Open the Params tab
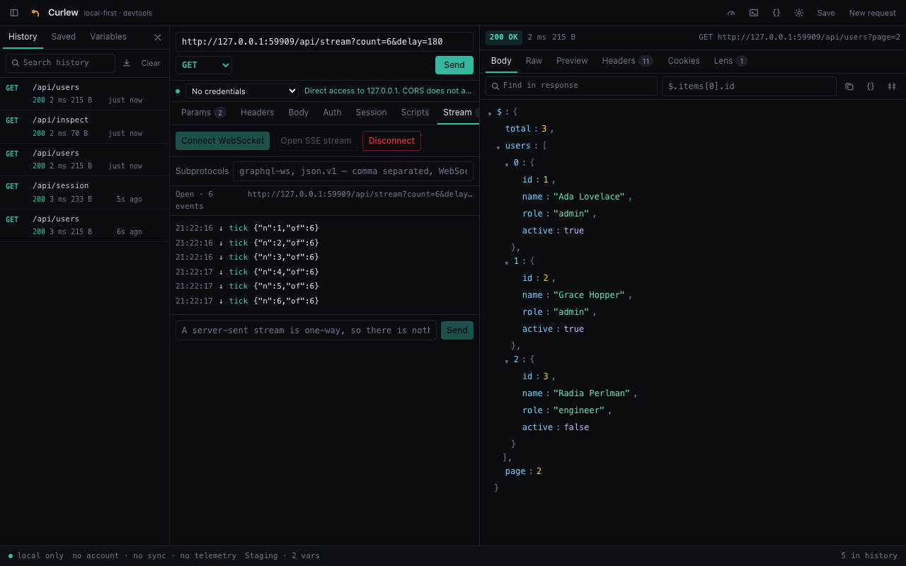The image size is (906, 566). [x=203, y=112]
